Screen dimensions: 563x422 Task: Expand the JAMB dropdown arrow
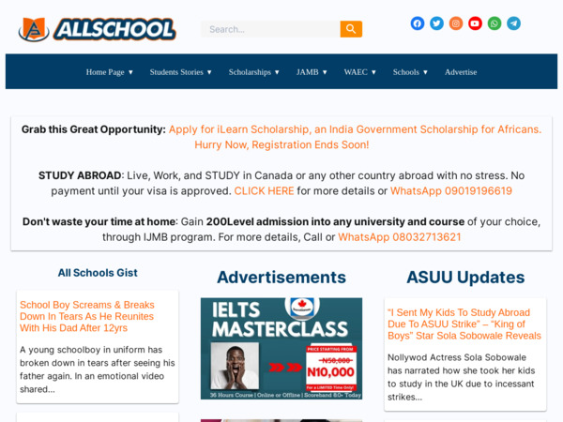325,72
